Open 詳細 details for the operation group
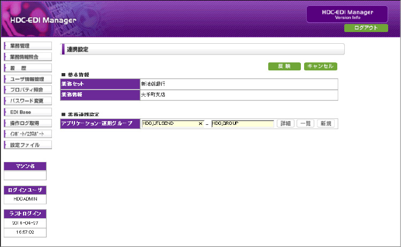This screenshot has width=401, height=247. (x=285, y=123)
